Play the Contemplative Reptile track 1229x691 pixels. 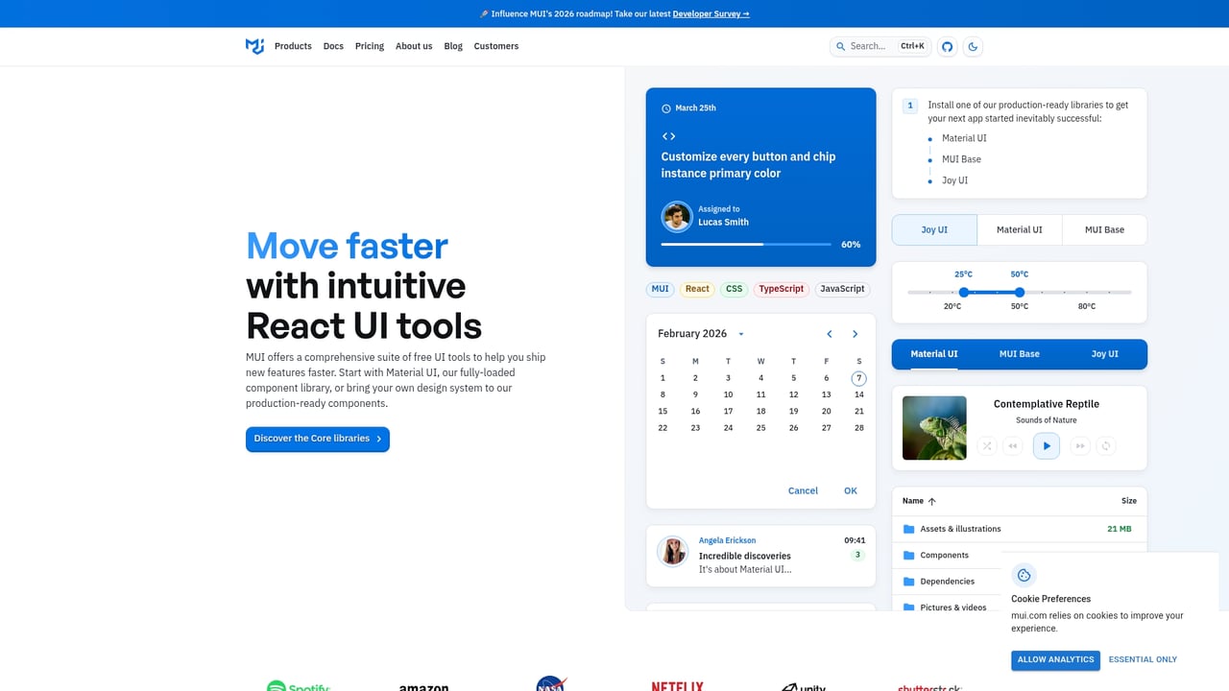[1046, 445]
